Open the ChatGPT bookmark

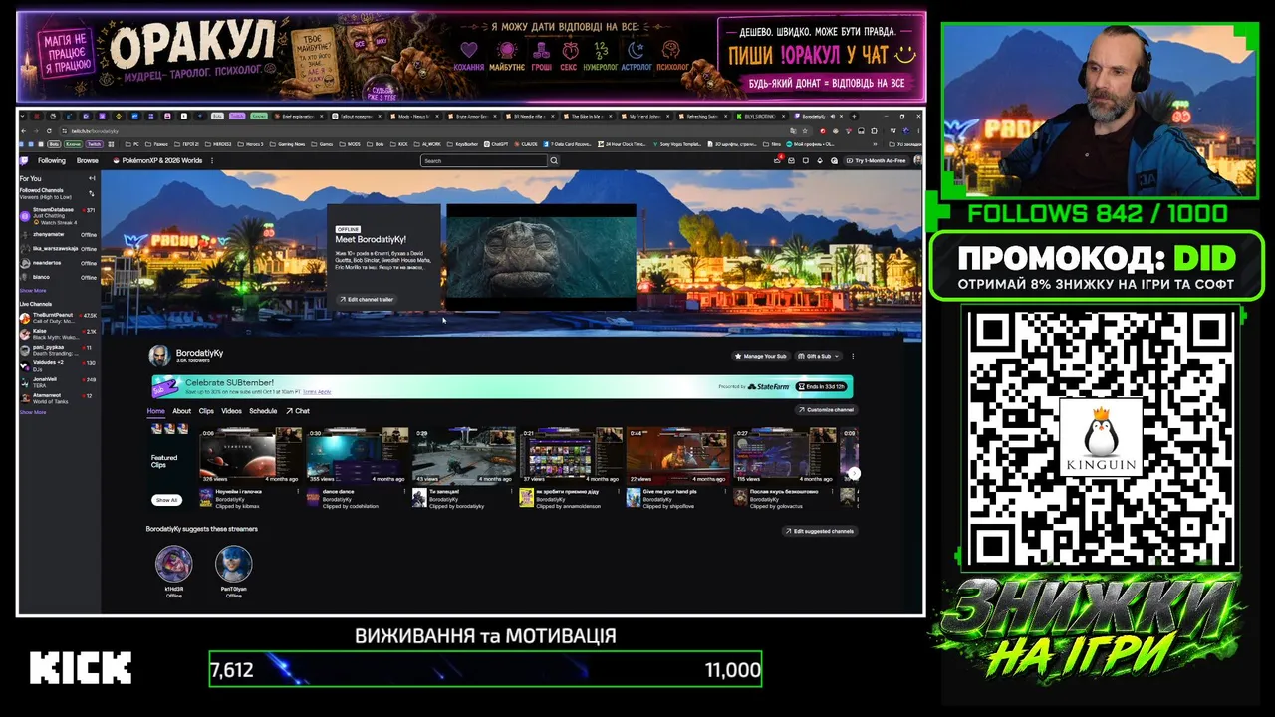(x=496, y=144)
